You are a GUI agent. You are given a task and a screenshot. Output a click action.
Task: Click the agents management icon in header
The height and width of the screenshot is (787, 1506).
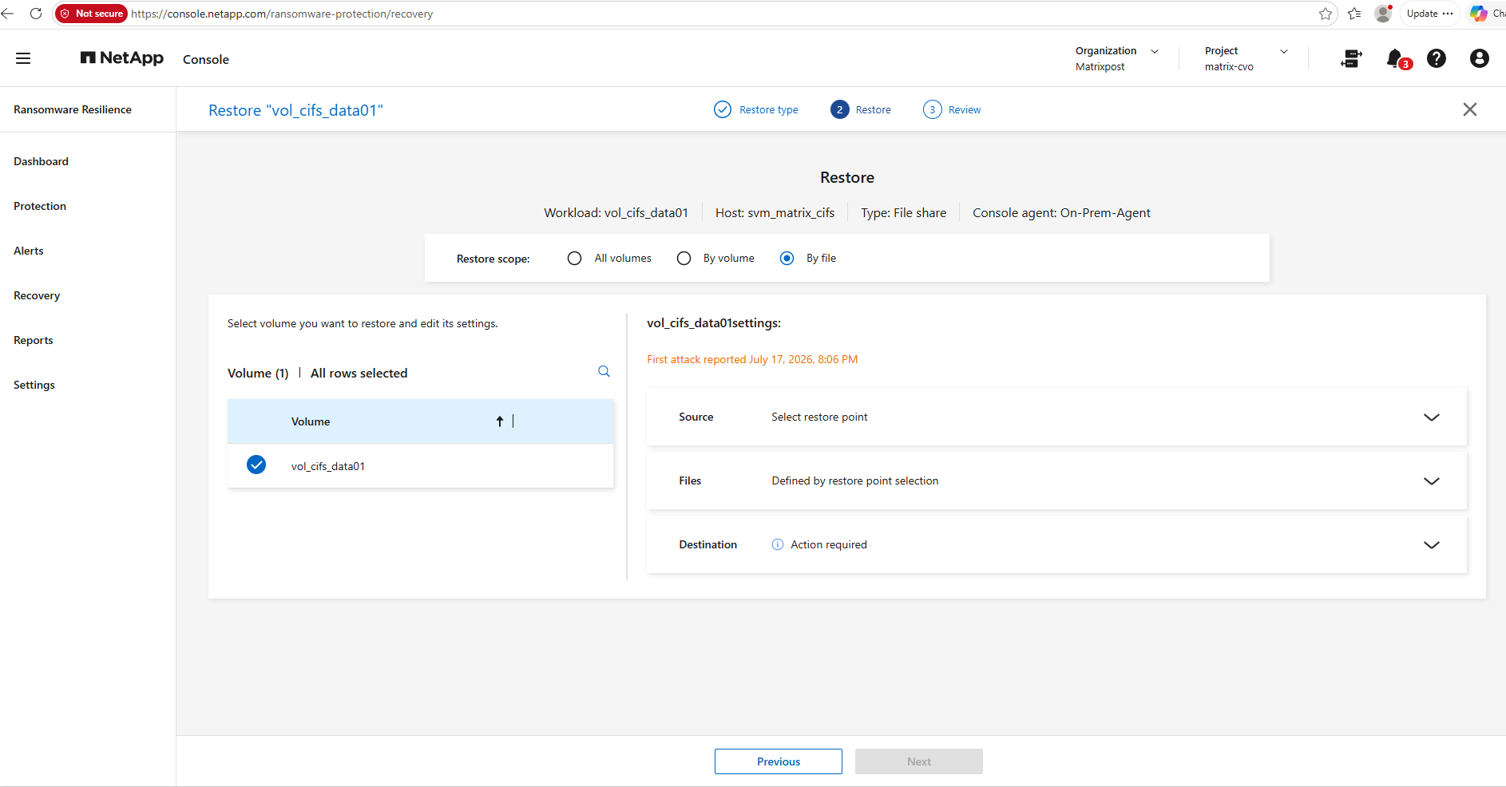pos(1351,58)
